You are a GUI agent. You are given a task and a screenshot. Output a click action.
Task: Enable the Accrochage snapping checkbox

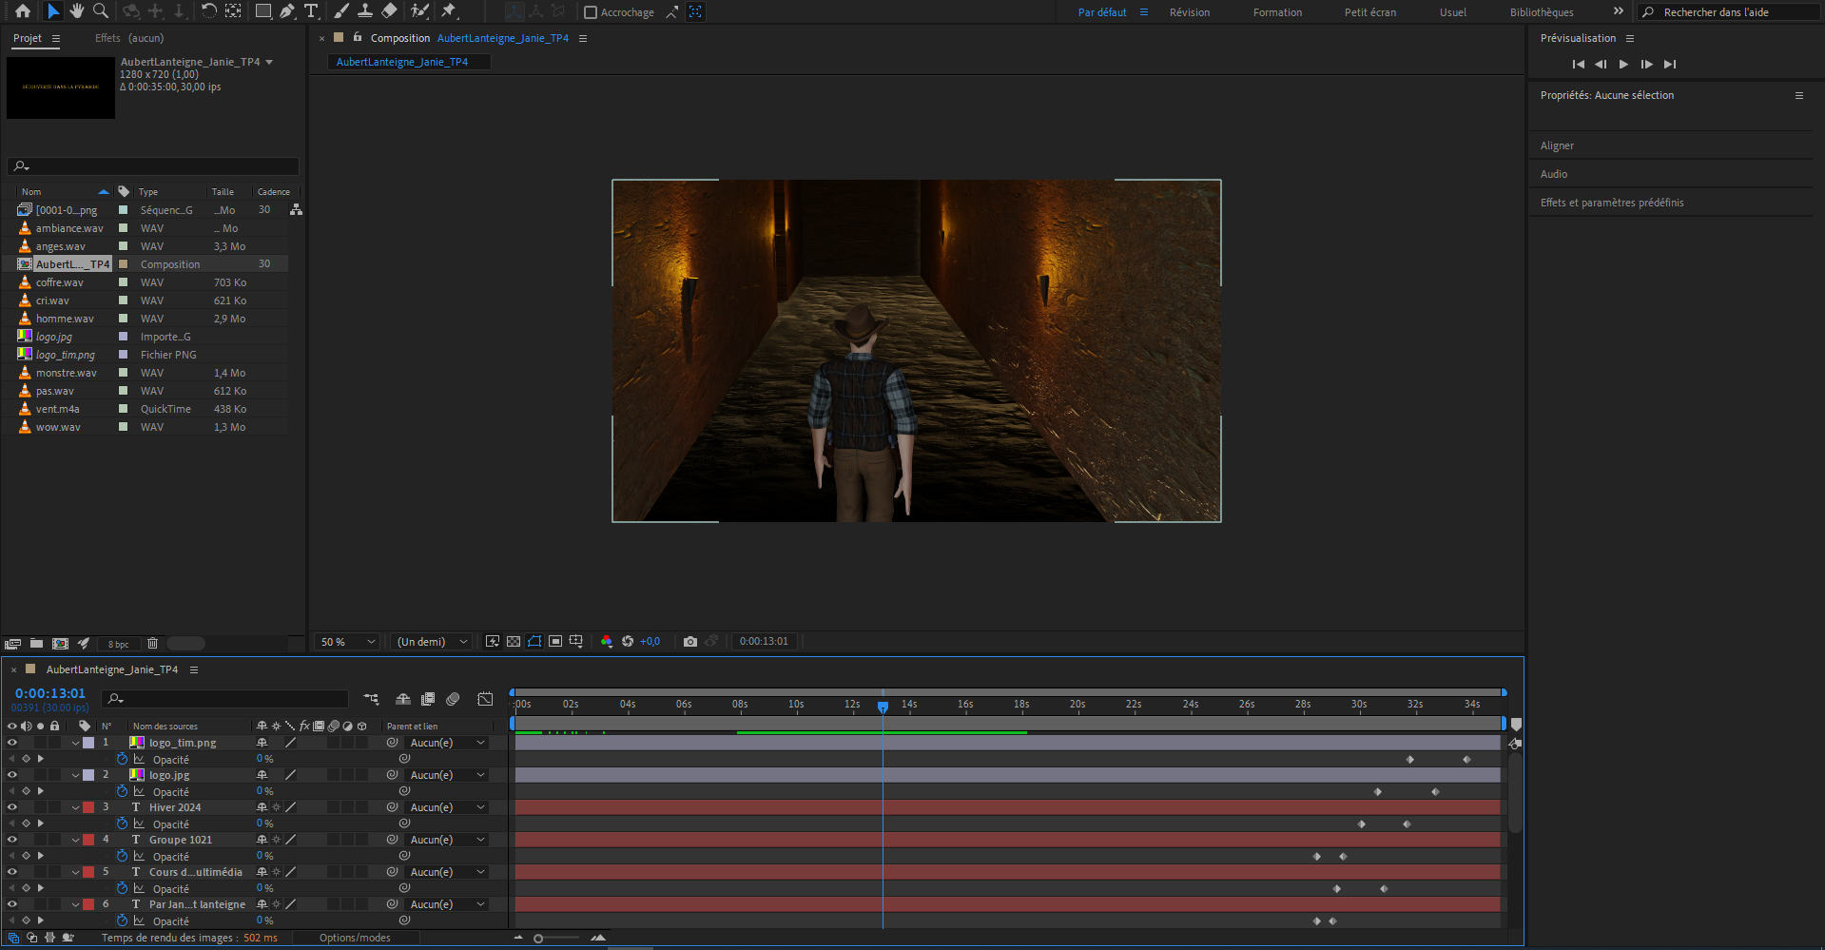coord(591,12)
